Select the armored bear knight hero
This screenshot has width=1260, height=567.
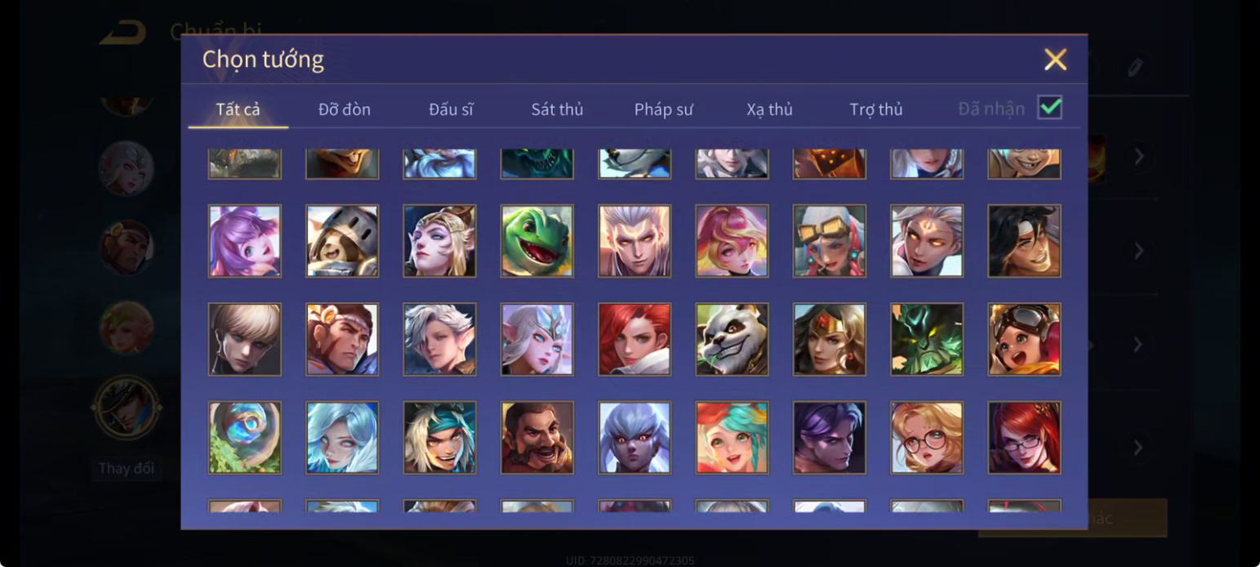pos(342,241)
